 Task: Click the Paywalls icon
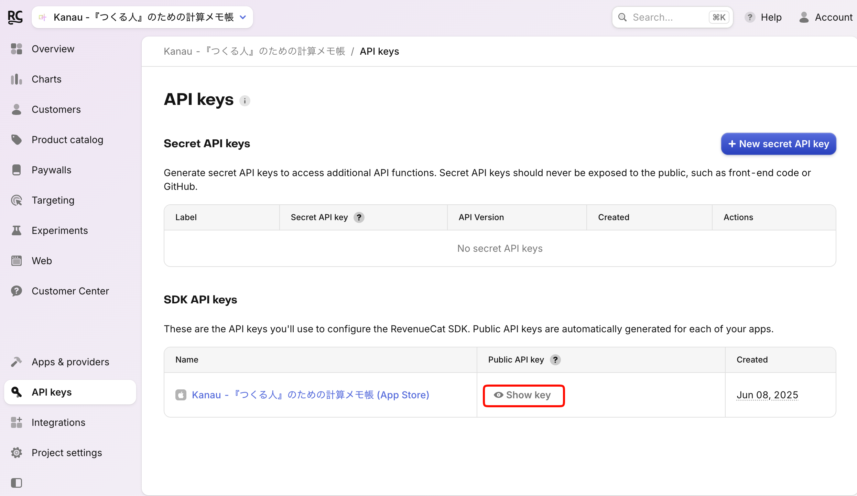click(17, 170)
